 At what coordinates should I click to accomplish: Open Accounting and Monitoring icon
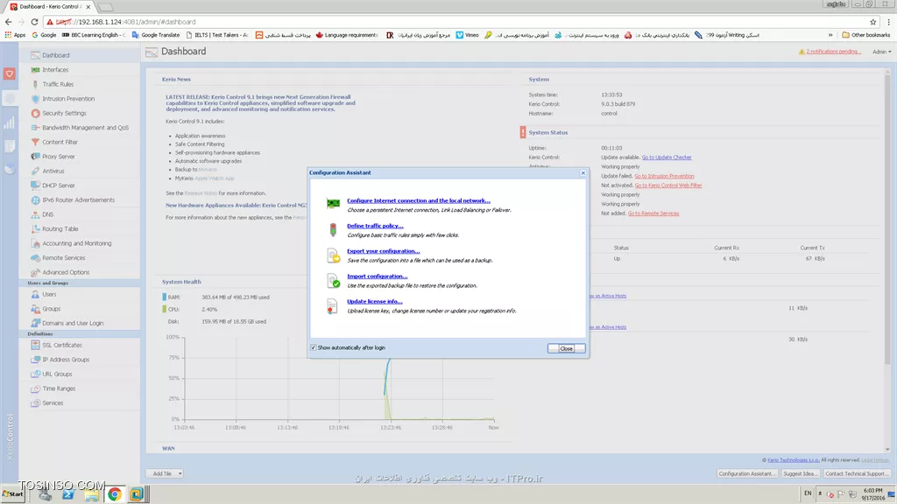pyautogui.click(x=35, y=243)
